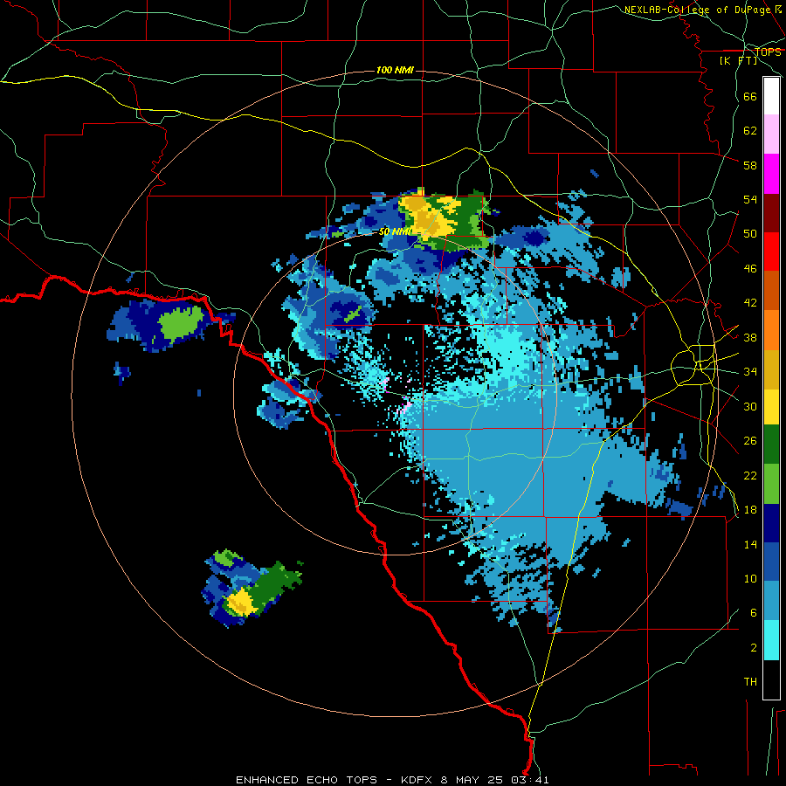
Task: Click the "42" scale label
Action: tap(750, 303)
